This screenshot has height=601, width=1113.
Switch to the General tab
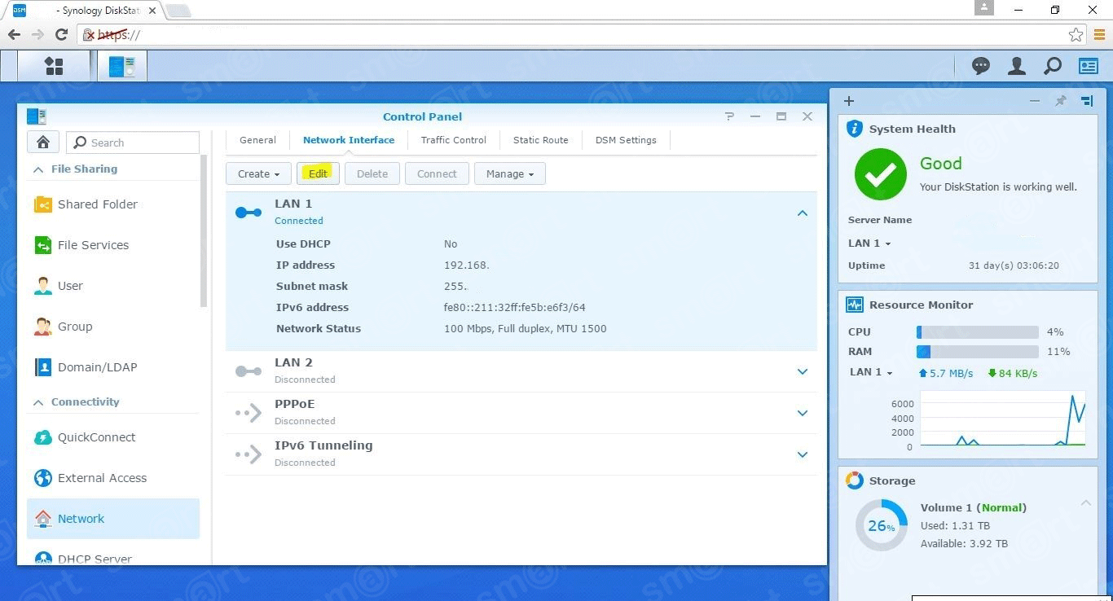click(257, 140)
